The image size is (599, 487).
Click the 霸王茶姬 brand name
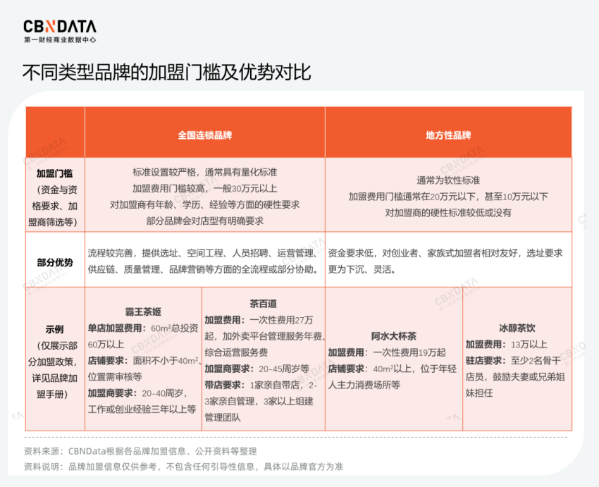pyautogui.click(x=142, y=310)
